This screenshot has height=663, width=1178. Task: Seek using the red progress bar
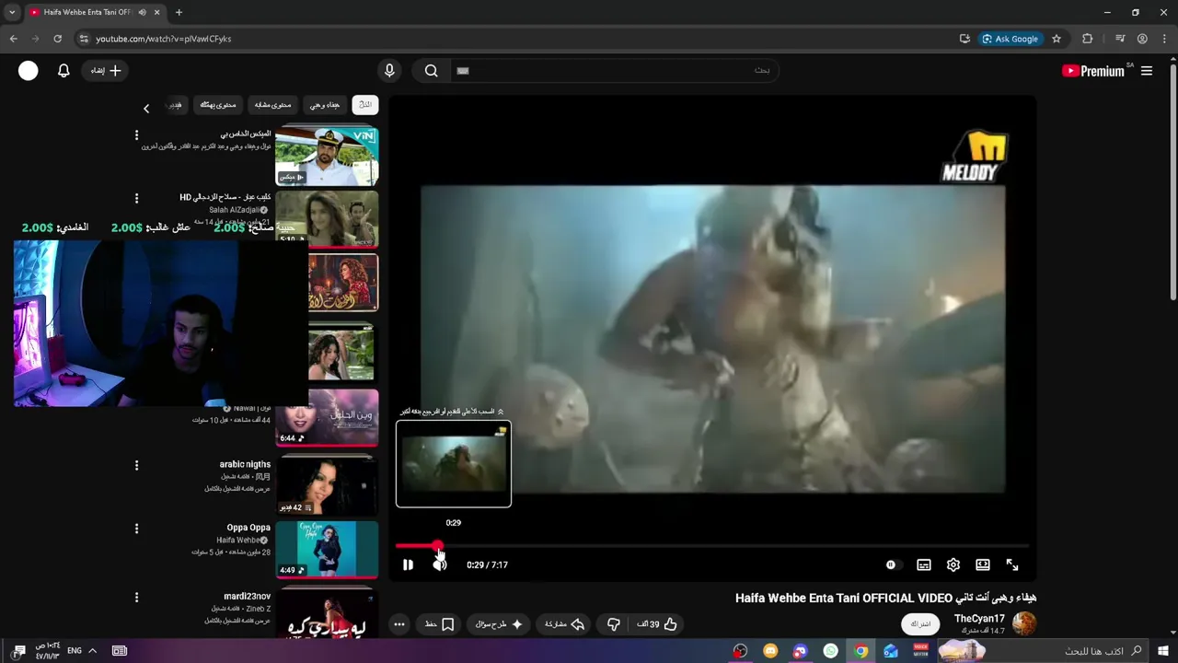coord(711,546)
